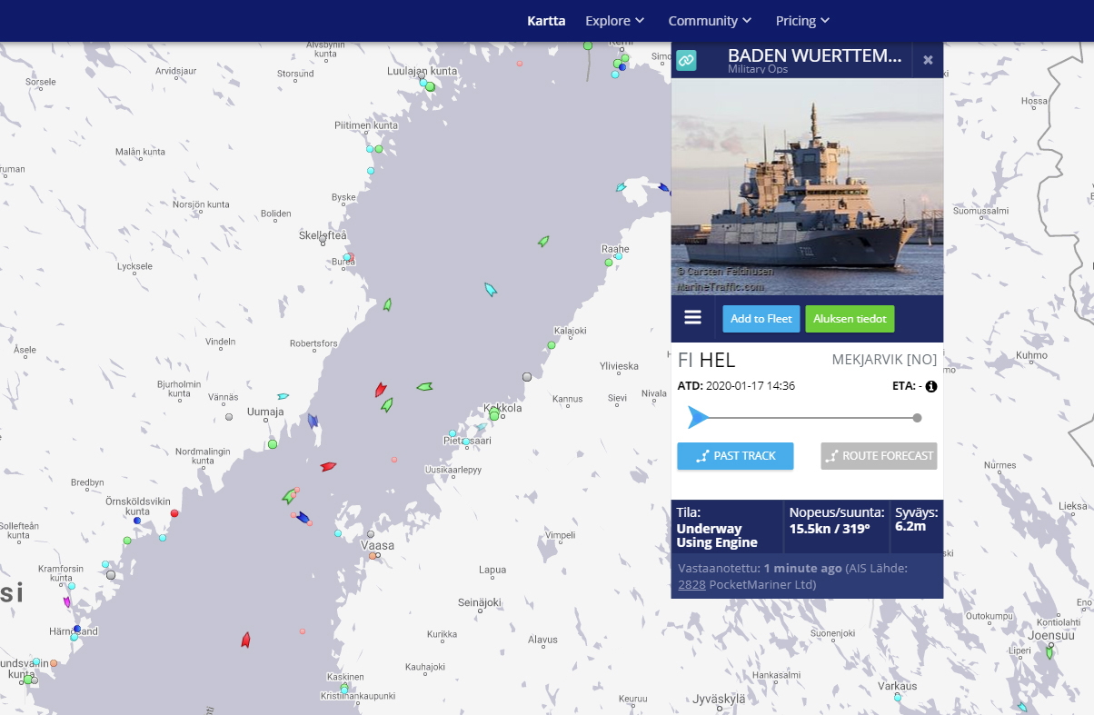The width and height of the screenshot is (1094, 715).
Task: Click the speed value 15.5kn / 319°
Action: 830,528
